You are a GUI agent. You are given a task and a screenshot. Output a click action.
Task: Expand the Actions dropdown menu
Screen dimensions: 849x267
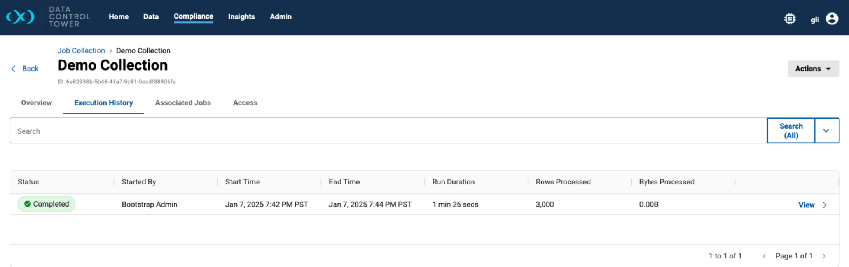[813, 69]
